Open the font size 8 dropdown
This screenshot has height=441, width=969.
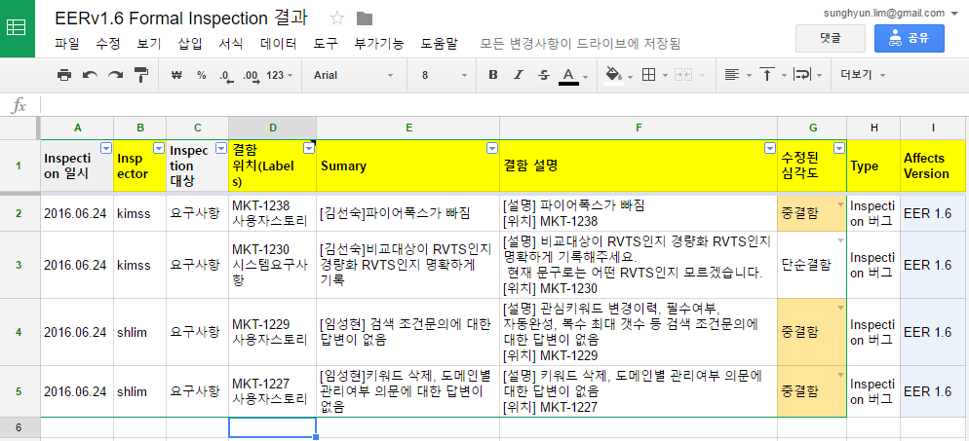coord(445,75)
